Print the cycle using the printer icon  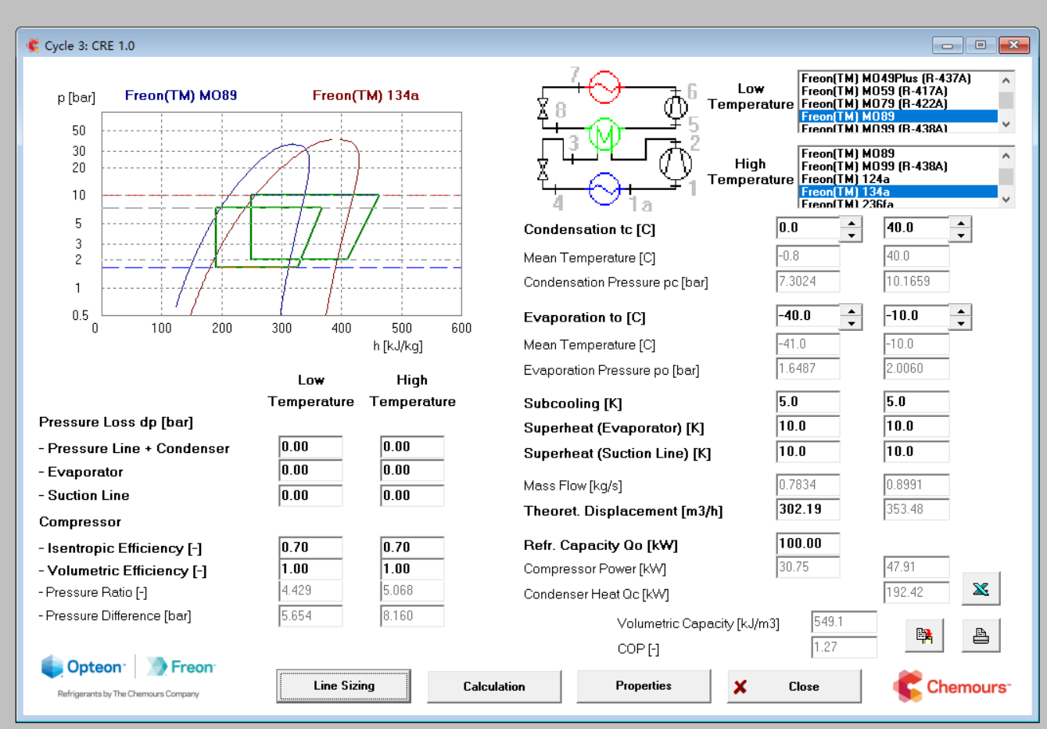tap(981, 636)
